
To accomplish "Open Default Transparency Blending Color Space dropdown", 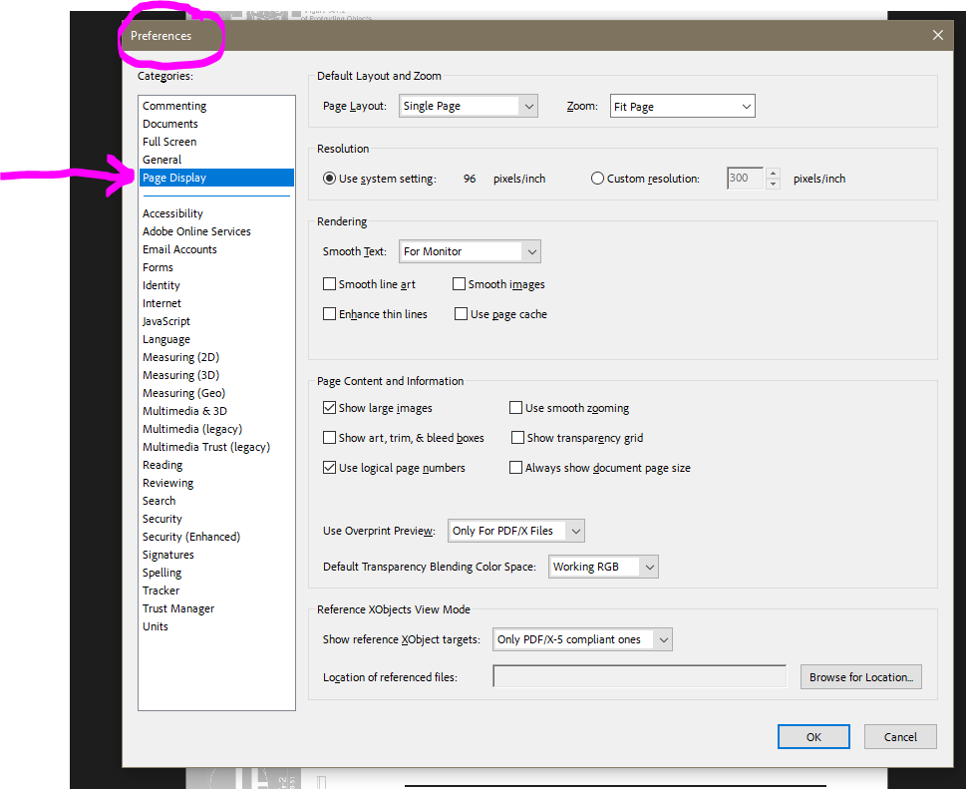I will 603,567.
